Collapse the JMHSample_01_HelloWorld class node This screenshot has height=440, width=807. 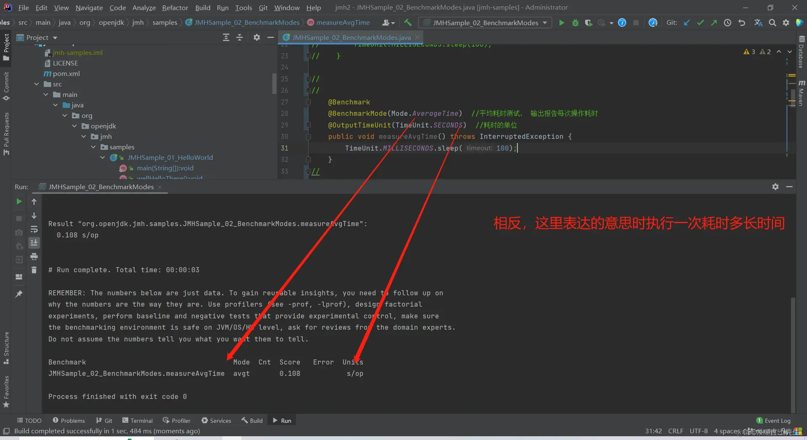(103, 157)
